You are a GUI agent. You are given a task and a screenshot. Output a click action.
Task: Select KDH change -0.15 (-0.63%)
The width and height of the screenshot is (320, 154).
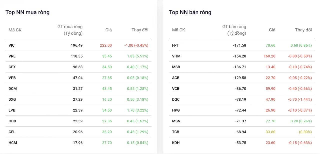300,143
